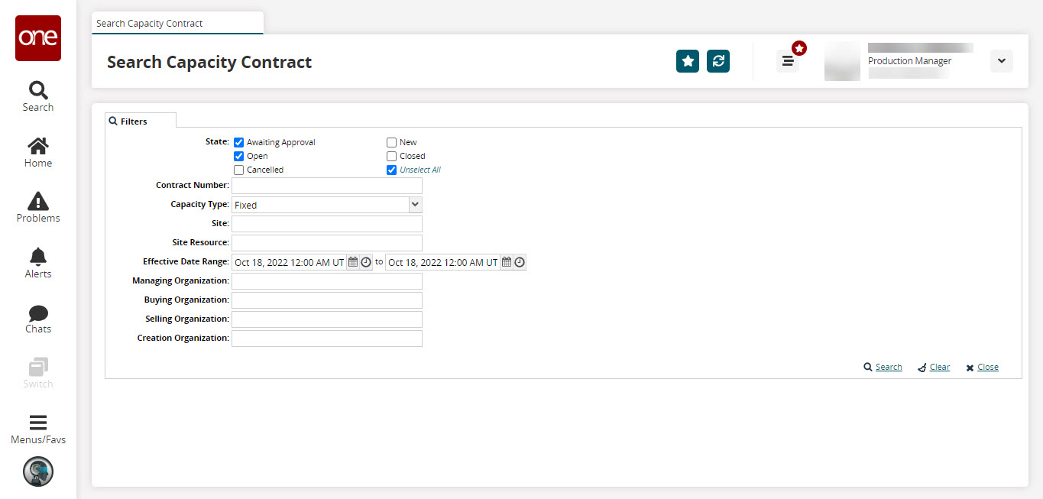Open the Capacity Type dropdown arrow
The height and width of the screenshot is (499, 1043).
415,205
